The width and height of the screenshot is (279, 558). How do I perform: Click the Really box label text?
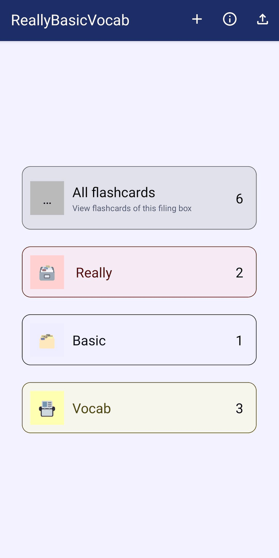pyautogui.click(x=93, y=272)
